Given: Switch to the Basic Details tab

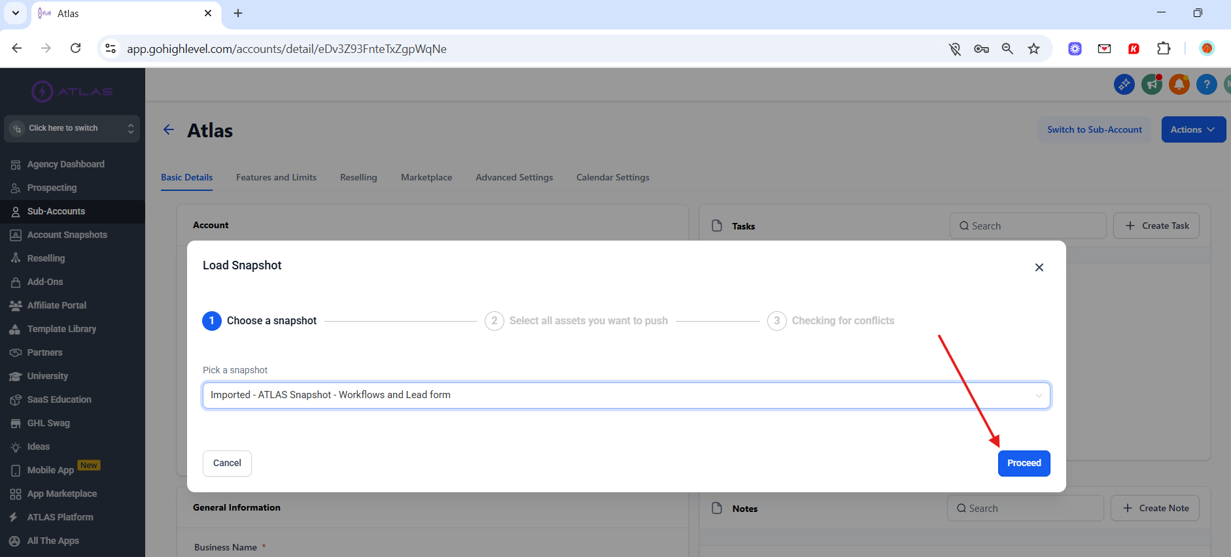Looking at the screenshot, I should click(x=187, y=177).
